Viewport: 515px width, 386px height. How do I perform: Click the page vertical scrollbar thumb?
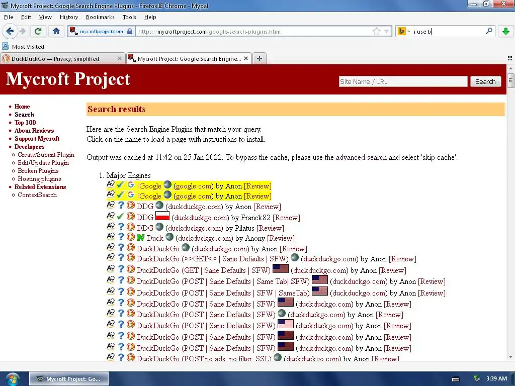510,81
